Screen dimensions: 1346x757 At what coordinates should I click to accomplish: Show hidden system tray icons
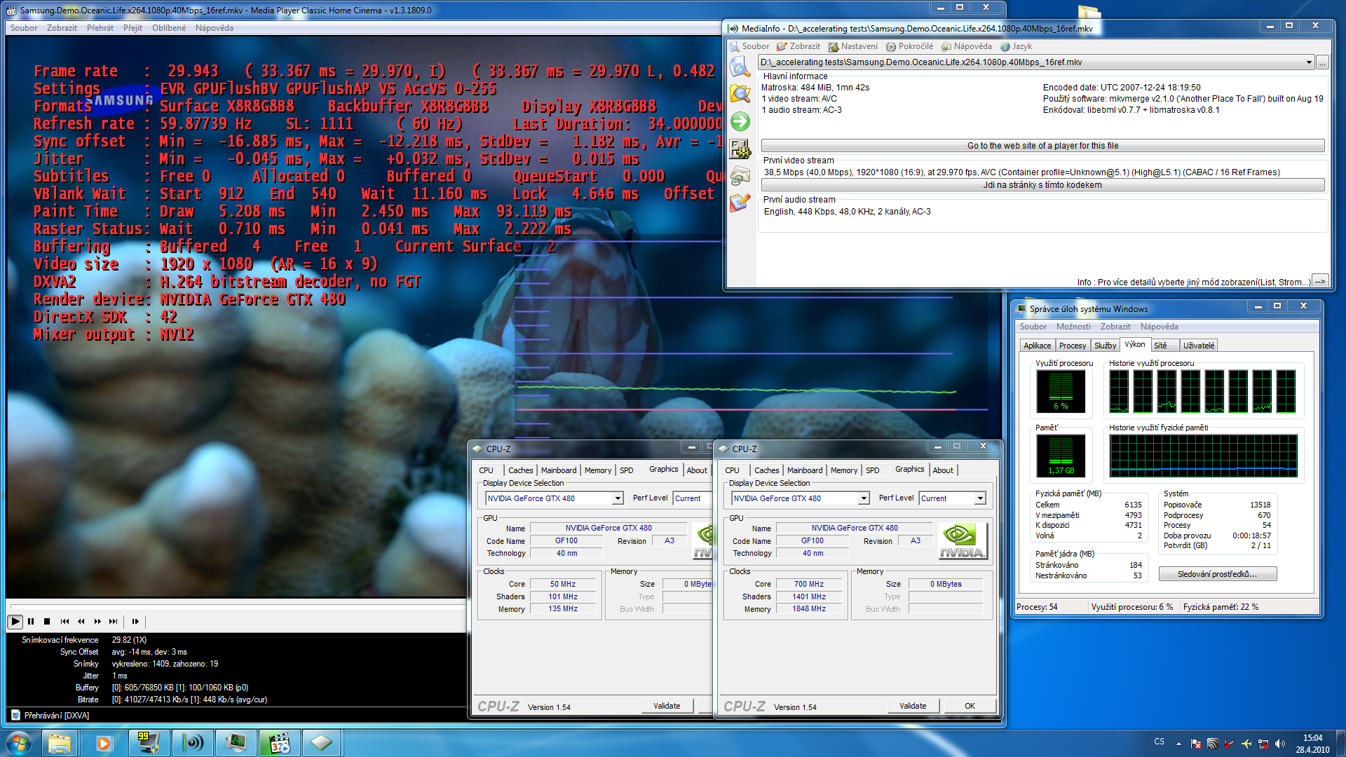pos(1178,744)
